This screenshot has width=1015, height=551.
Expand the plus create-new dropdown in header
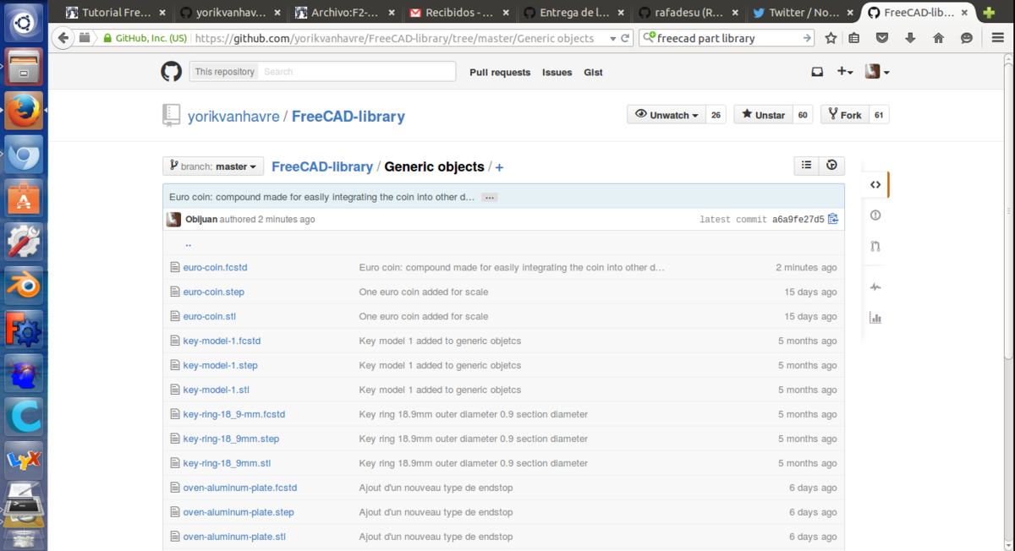click(x=844, y=72)
